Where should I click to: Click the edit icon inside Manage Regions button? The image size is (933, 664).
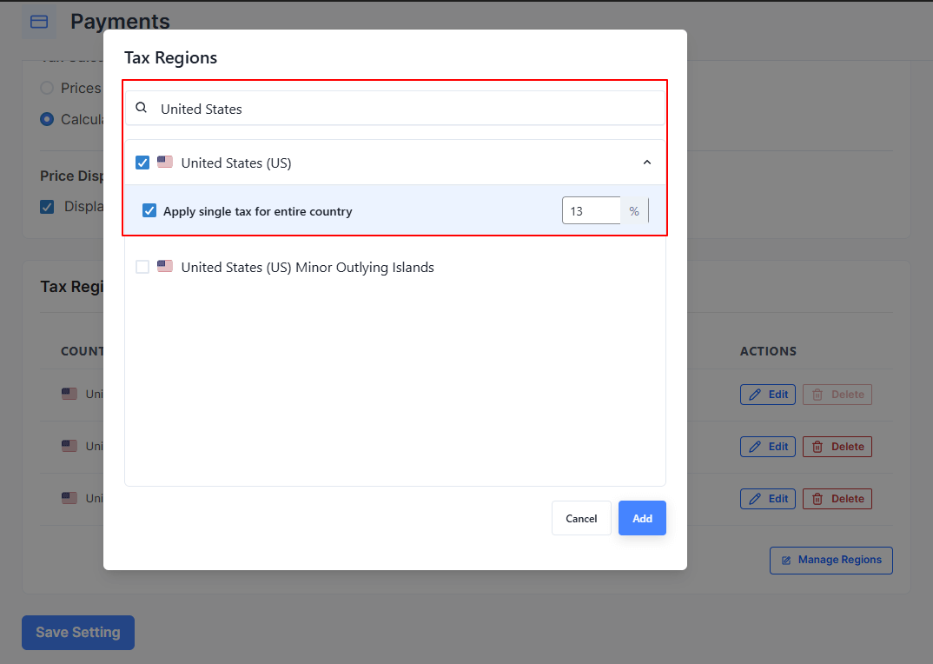pos(786,561)
